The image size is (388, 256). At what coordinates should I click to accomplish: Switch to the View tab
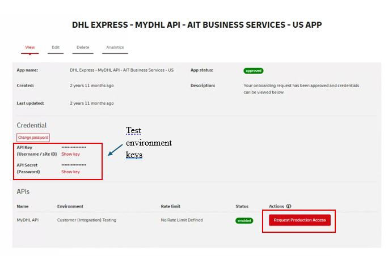29,48
